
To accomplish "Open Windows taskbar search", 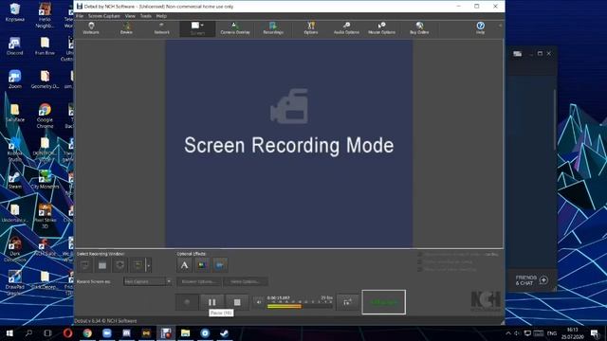I will point(28,333).
